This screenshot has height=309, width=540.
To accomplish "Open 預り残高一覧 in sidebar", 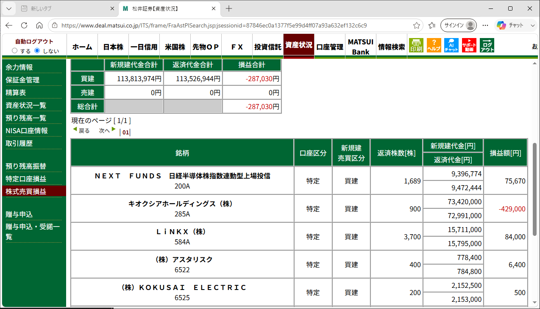I will pos(26,118).
